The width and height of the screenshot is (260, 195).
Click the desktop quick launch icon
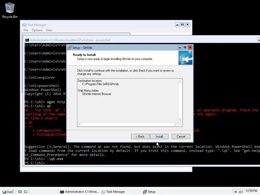coord(20,192)
